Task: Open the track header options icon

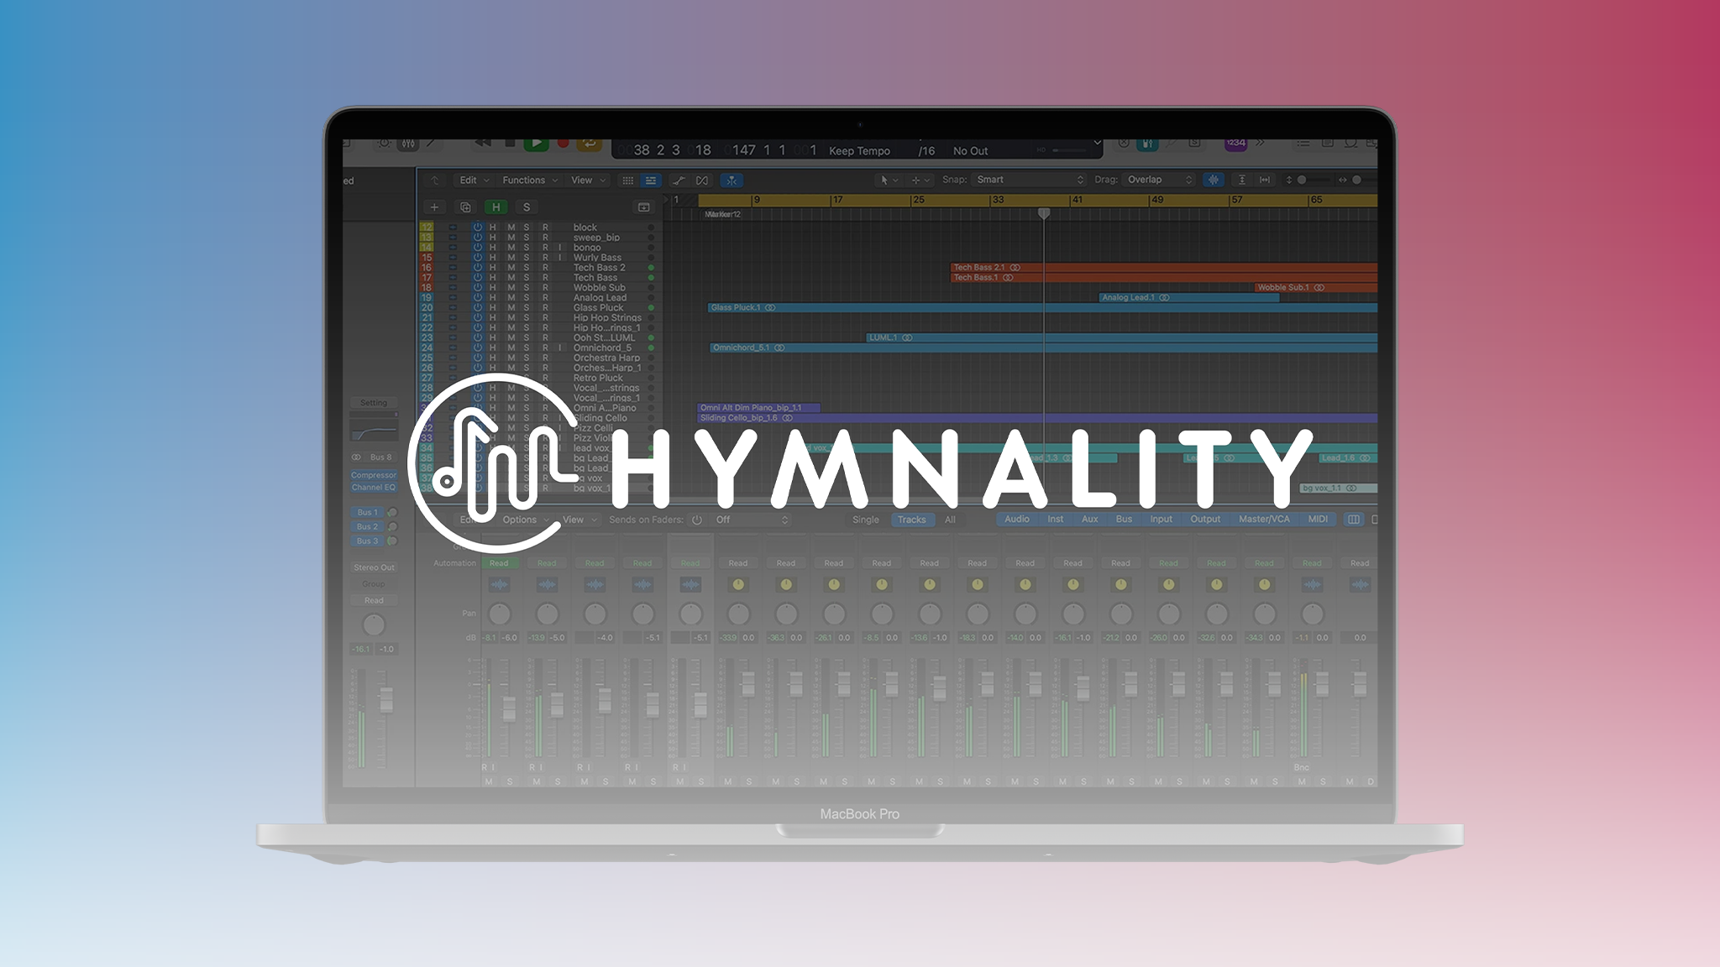Action: [644, 207]
